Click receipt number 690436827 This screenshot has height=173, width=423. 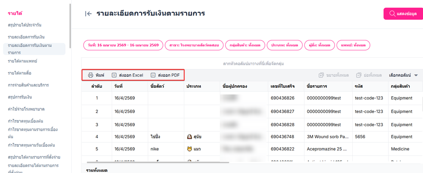tap(282, 112)
